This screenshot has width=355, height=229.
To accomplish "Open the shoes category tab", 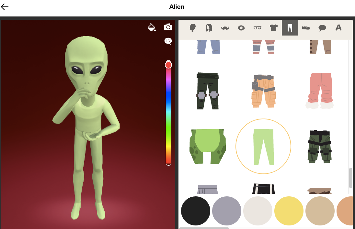I will [306, 28].
